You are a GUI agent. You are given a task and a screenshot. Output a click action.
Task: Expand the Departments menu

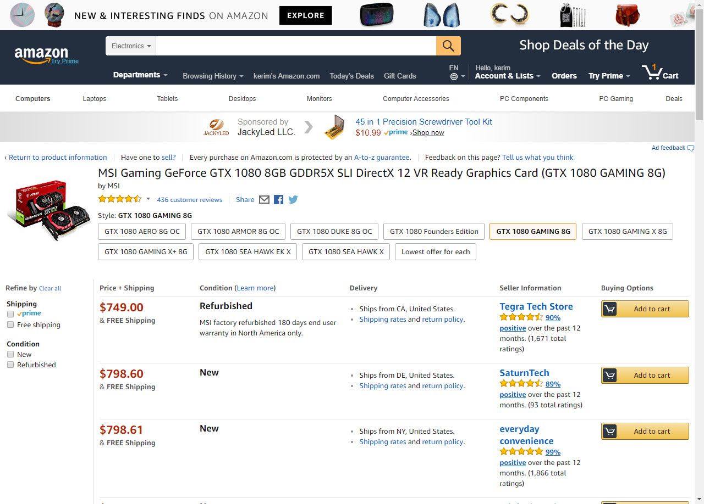coord(140,75)
